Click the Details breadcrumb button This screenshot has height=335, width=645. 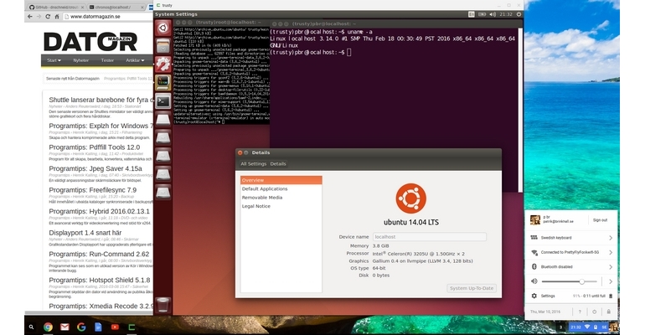(278, 163)
